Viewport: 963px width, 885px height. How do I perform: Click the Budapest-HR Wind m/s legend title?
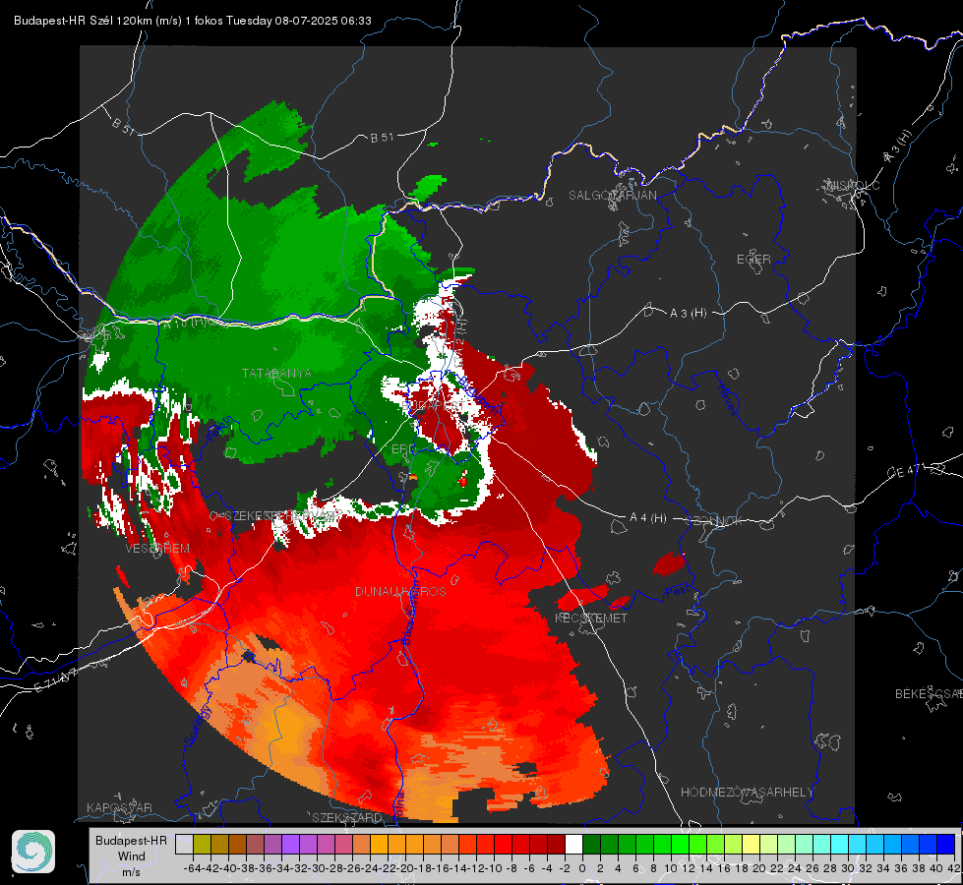click(132, 856)
